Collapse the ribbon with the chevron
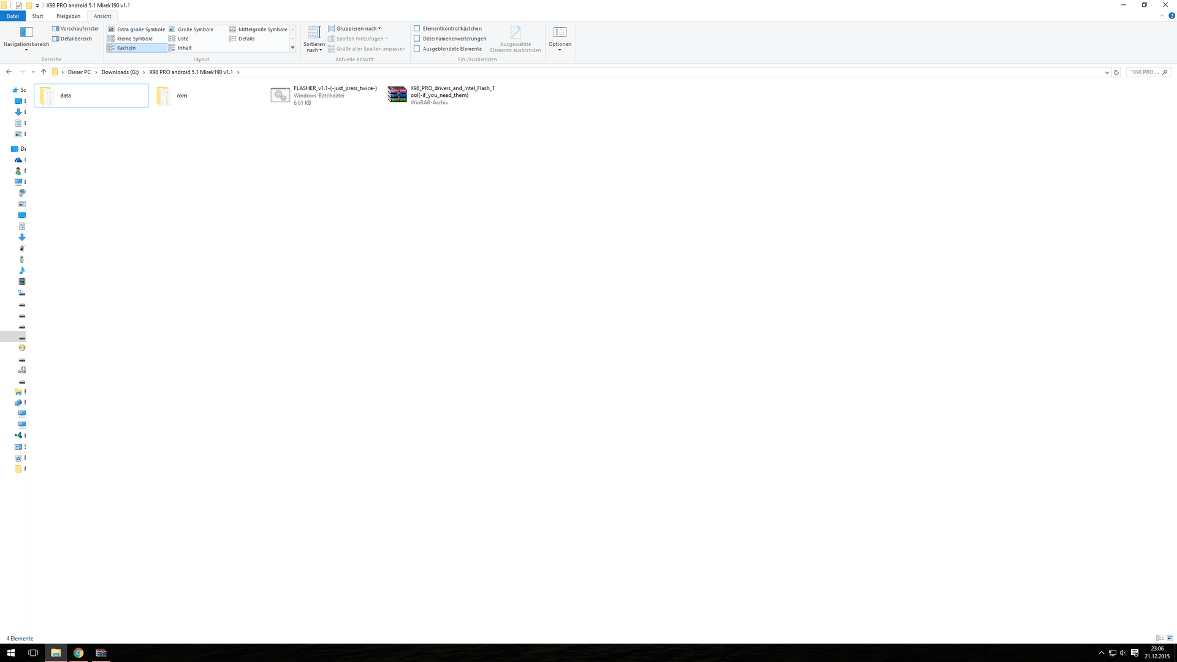Screen dimensions: 1177x662 1162,16
